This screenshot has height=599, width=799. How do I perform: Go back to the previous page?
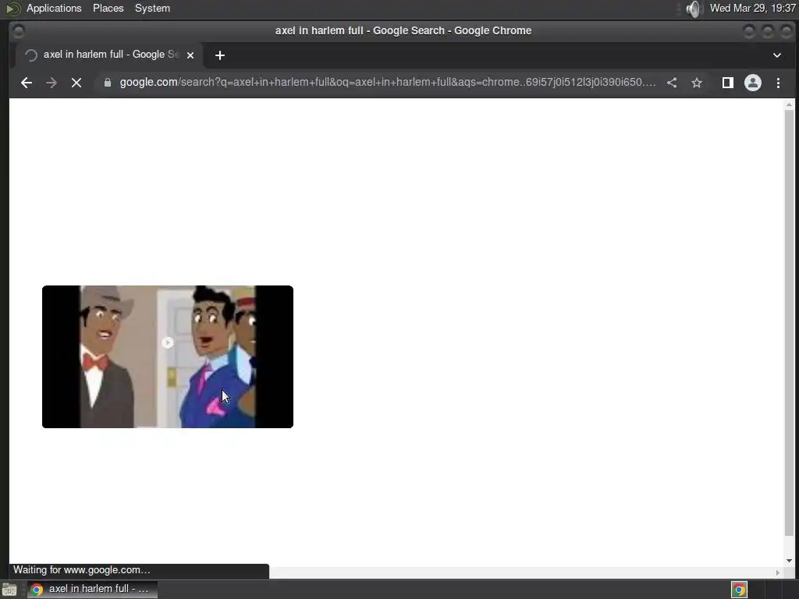point(27,83)
